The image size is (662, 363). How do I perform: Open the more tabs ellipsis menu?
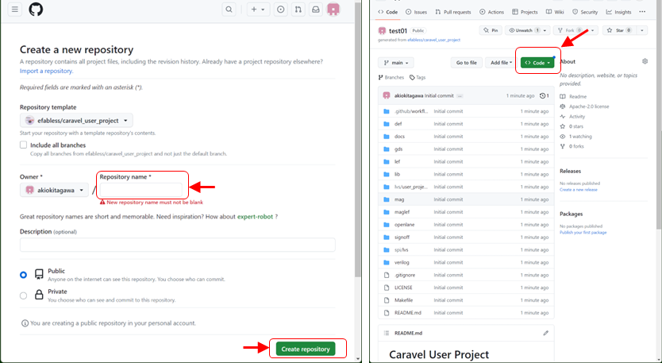(x=642, y=12)
